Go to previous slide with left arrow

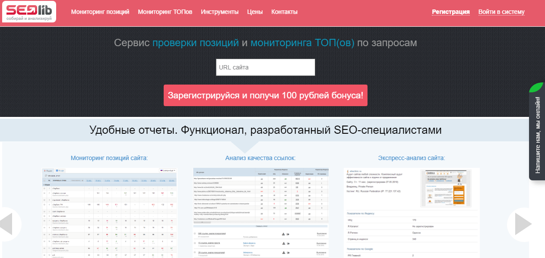coord(8,224)
